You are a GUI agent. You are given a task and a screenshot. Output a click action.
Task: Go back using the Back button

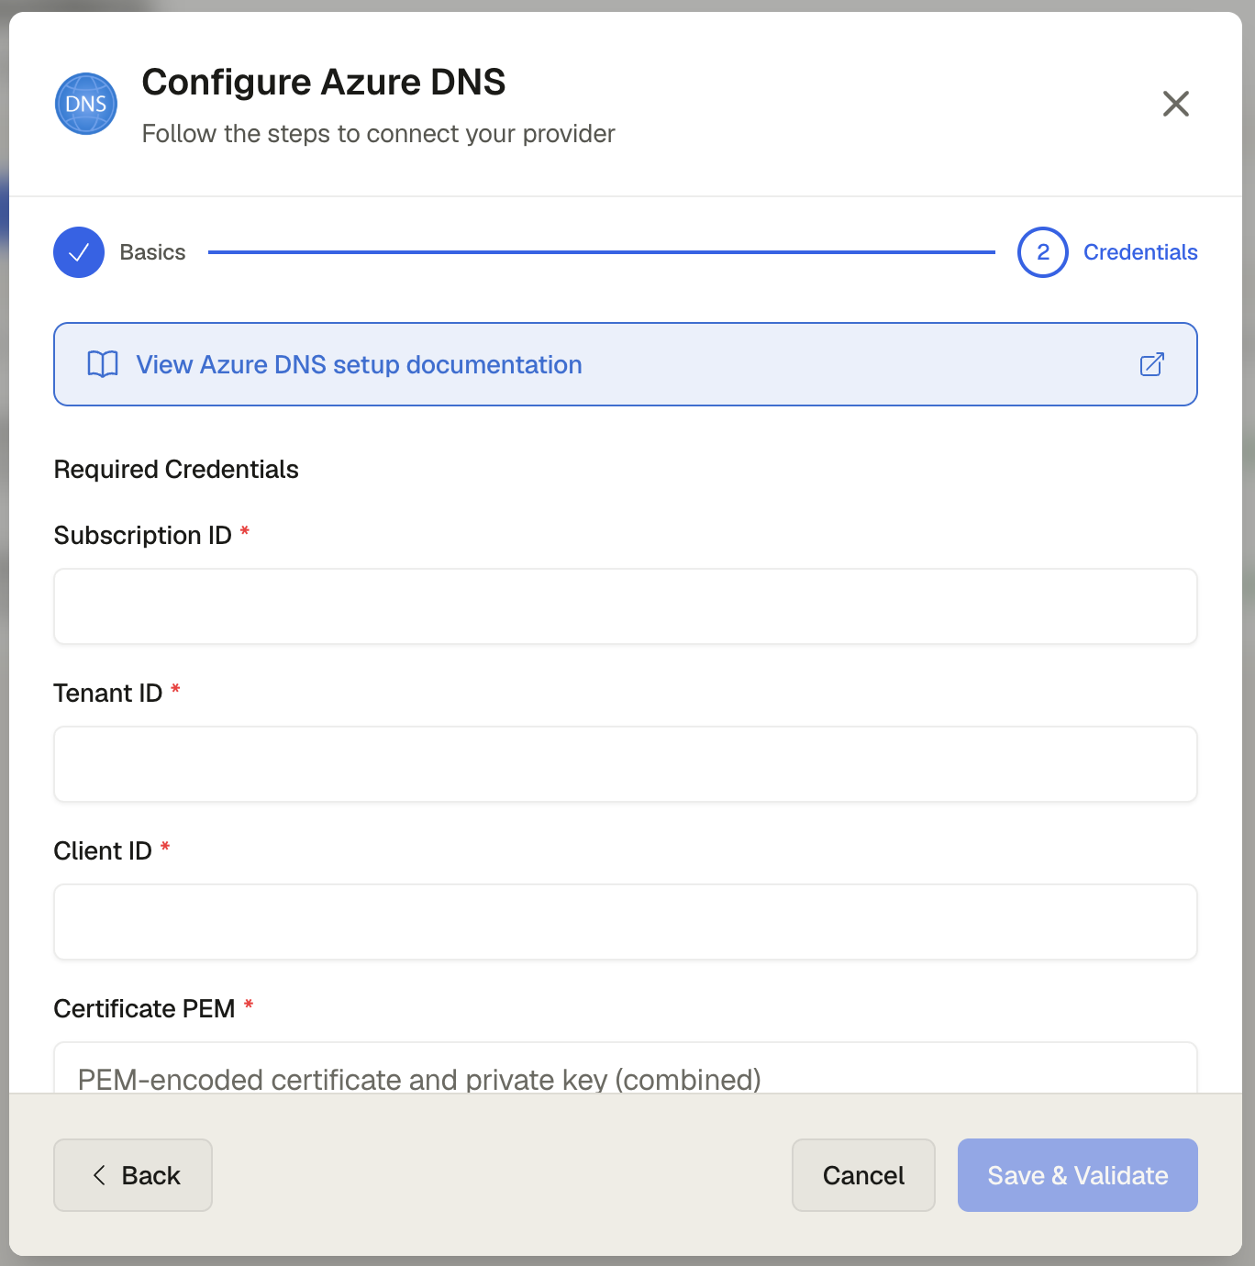[x=133, y=1175]
